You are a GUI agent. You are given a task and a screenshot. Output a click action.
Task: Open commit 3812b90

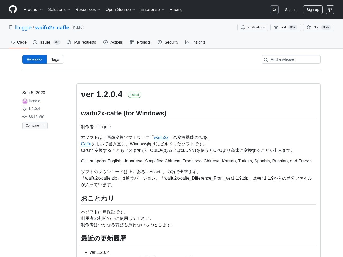36,117
